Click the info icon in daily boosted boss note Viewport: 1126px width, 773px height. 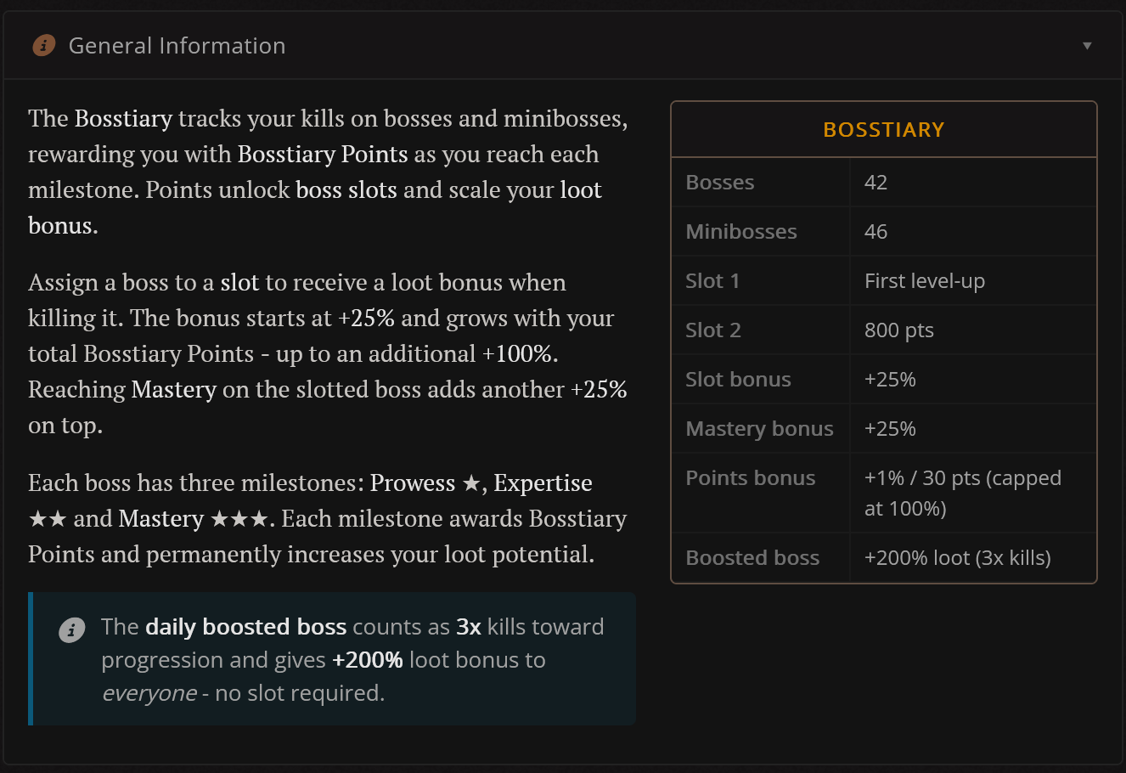pyautogui.click(x=71, y=629)
